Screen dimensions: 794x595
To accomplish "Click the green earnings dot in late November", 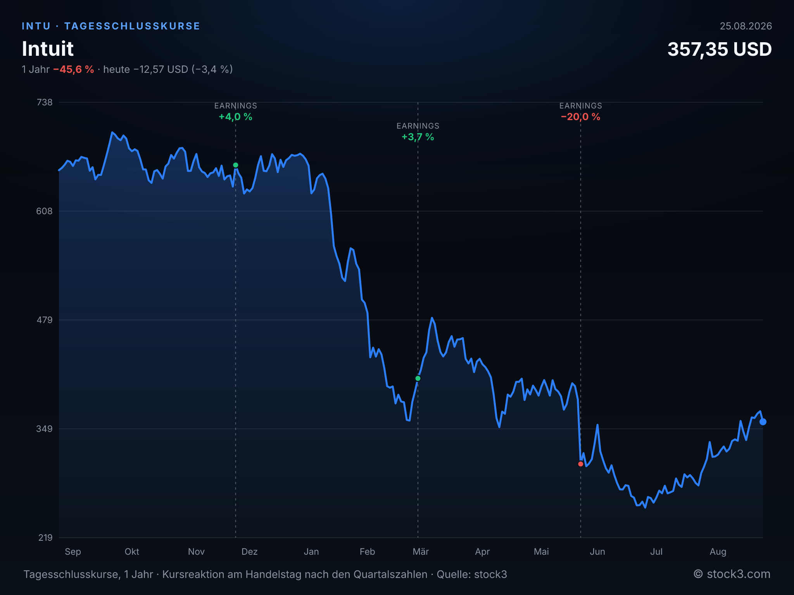I will click(235, 165).
